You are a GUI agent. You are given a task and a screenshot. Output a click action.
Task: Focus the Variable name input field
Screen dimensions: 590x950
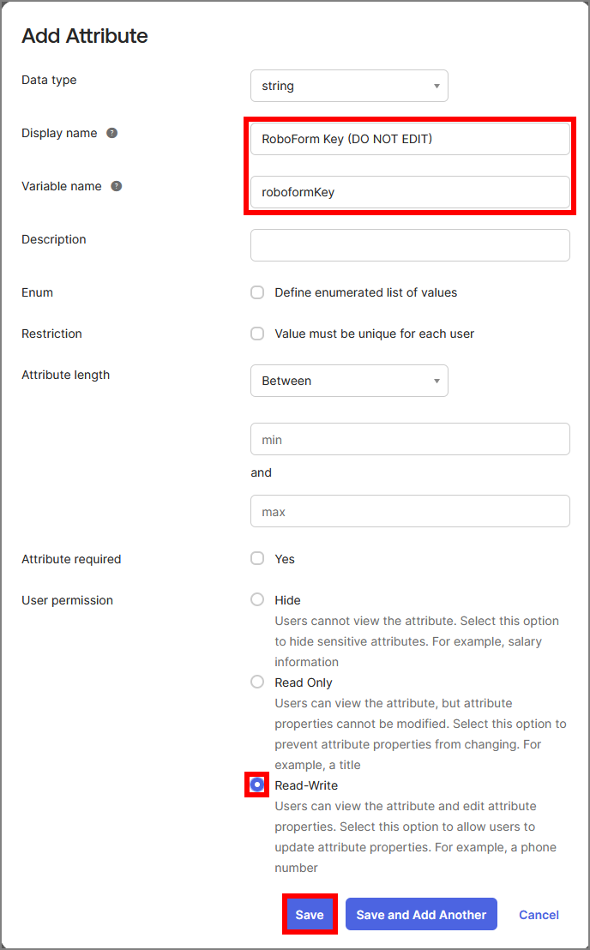(410, 192)
